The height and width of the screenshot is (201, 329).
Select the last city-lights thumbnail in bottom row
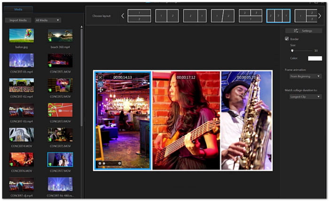[x=60, y=184]
